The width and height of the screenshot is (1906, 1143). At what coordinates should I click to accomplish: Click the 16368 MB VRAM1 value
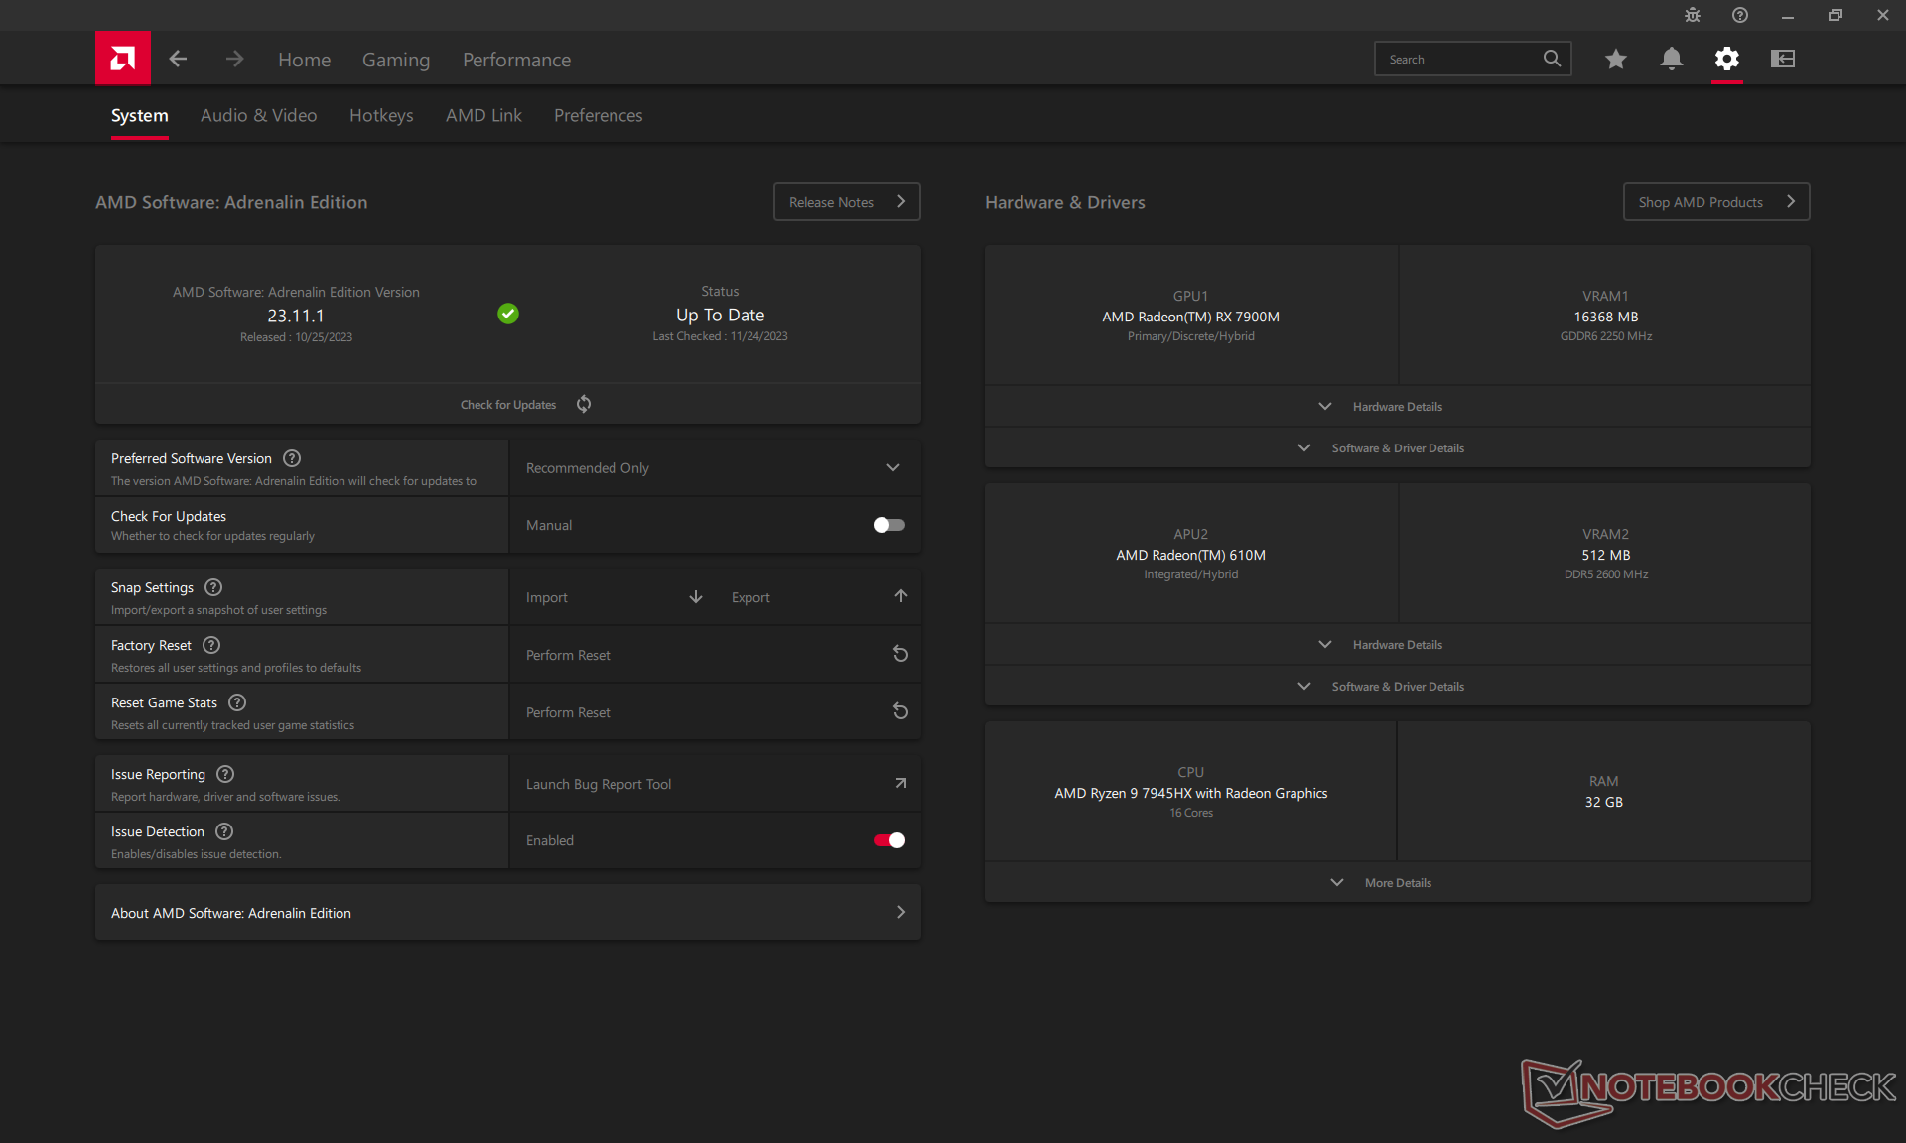[x=1605, y=317]
